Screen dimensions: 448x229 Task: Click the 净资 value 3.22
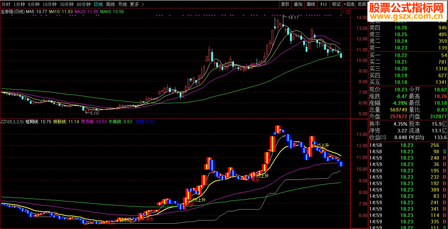402,131
